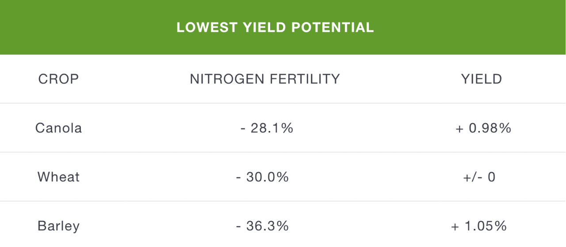This screenshot has width=566, height=247.
Task: Select Barley nitrogen value - 36.3%
Action: [263, 226]
